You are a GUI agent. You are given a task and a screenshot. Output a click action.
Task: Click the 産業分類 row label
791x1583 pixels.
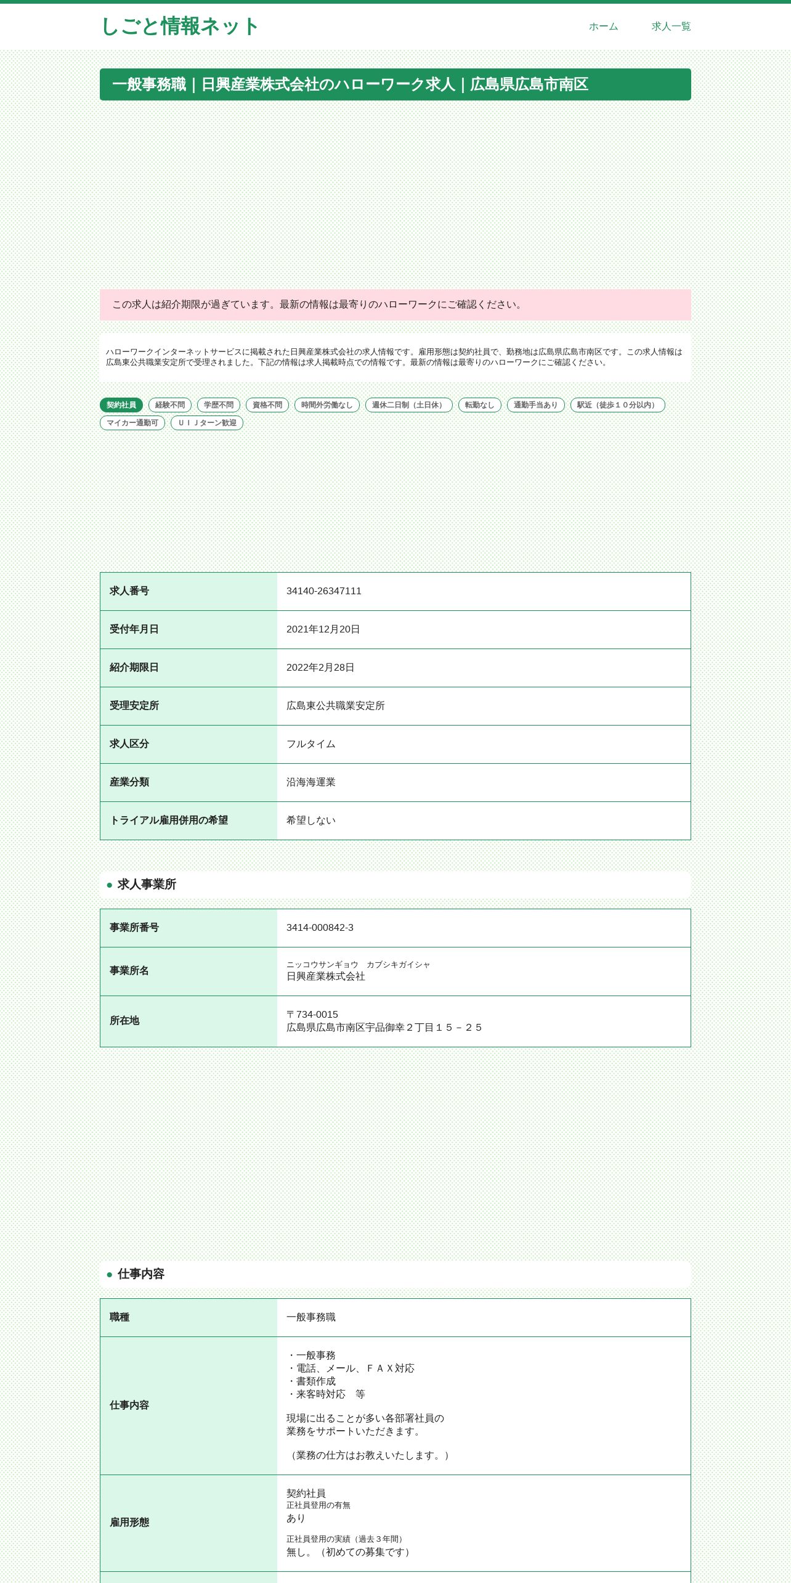(x=129, y=782)
